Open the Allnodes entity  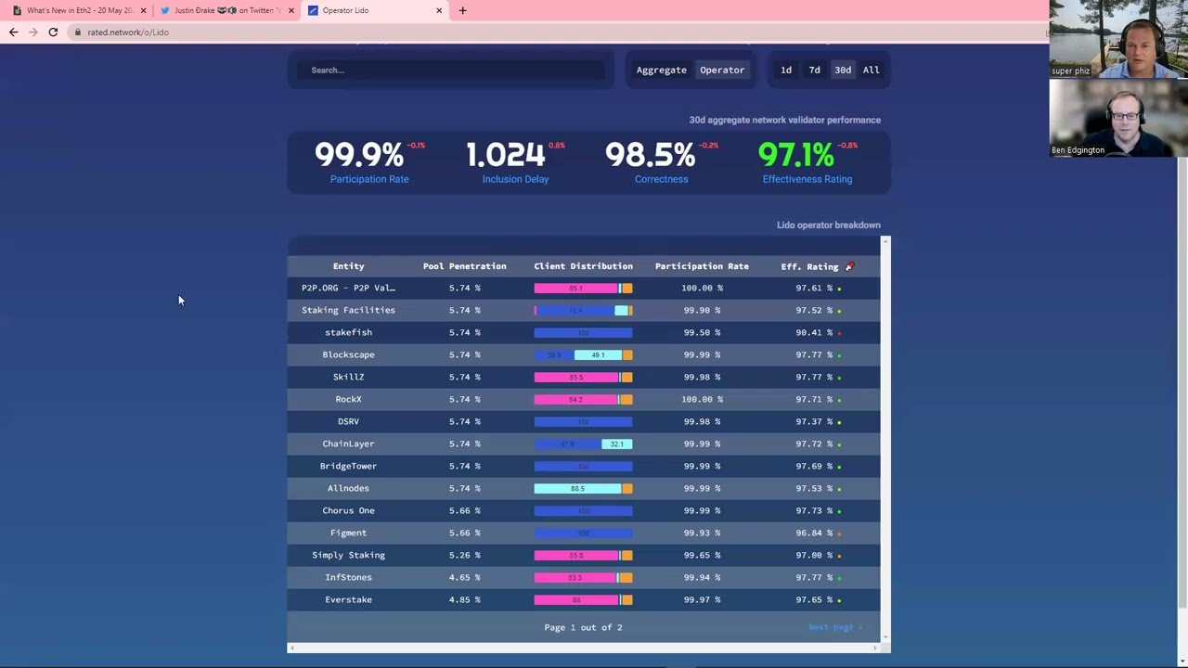348,488
